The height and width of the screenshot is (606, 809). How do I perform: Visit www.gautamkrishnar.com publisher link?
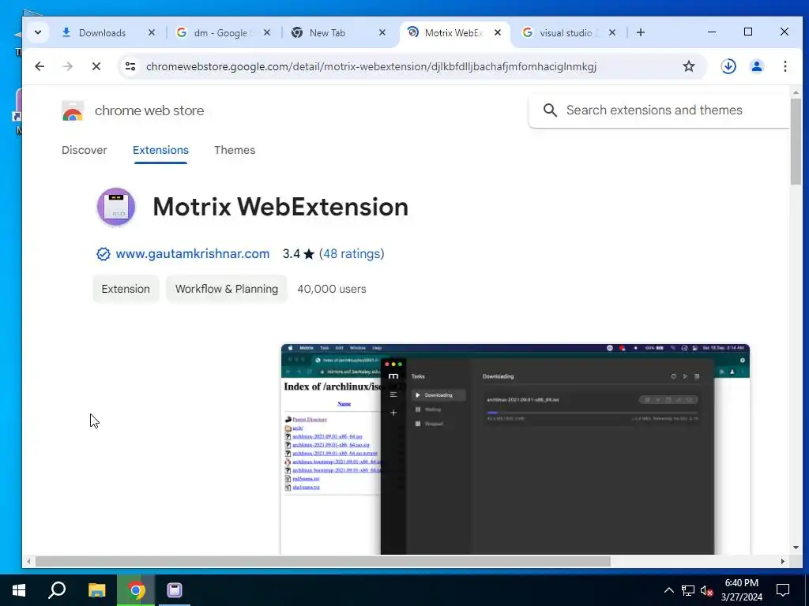click(x=193, y=253)
